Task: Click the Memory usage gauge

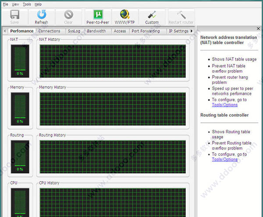Action: pos(20,109)
